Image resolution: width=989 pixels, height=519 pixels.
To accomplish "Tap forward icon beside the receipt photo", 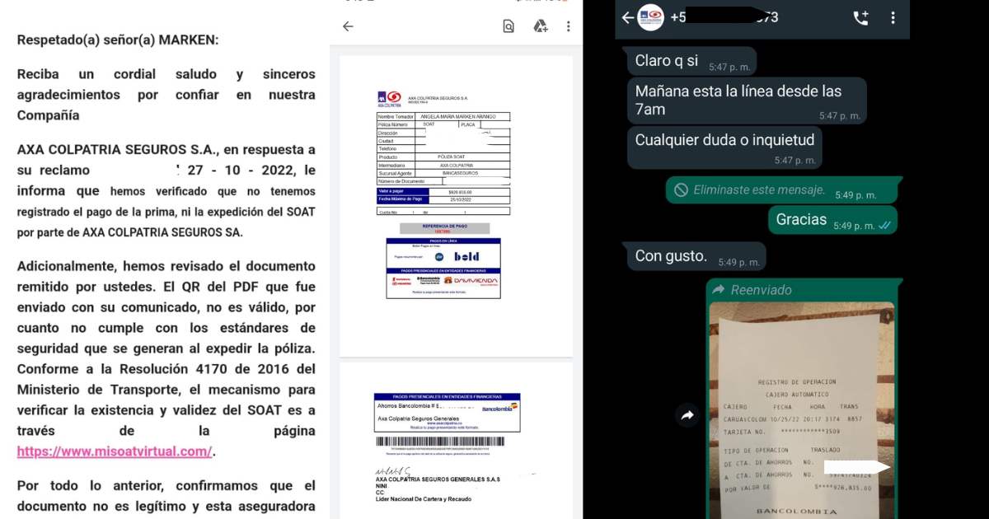I will click(x=687, y=416).
